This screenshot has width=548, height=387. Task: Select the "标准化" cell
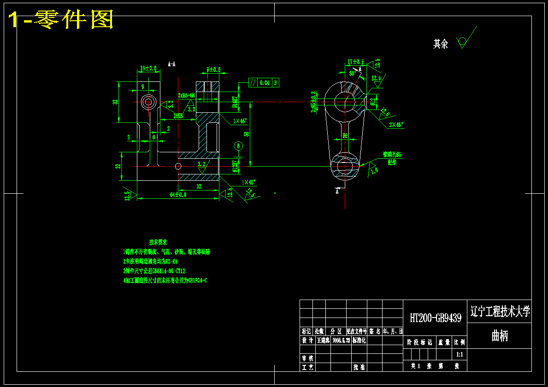click(x=359, y=340)
